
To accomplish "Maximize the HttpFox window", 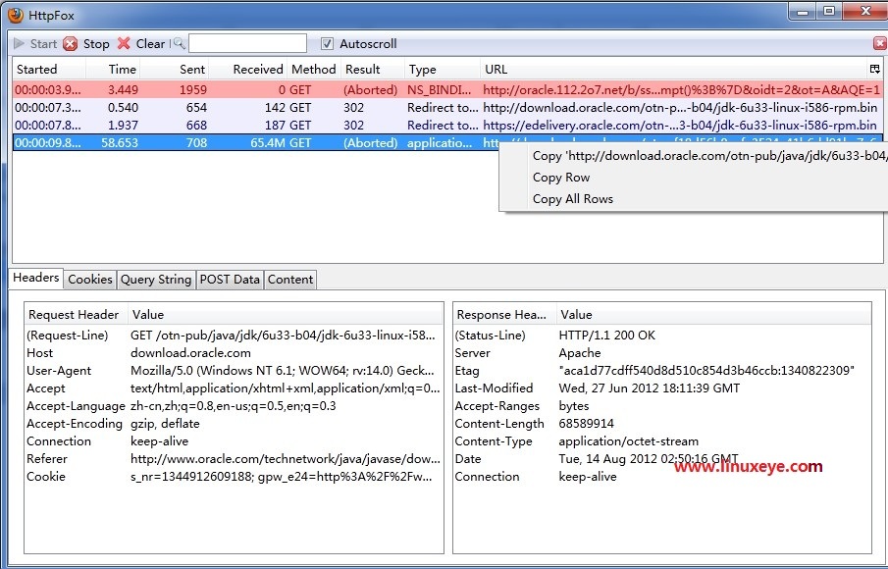I will point(829,12).
